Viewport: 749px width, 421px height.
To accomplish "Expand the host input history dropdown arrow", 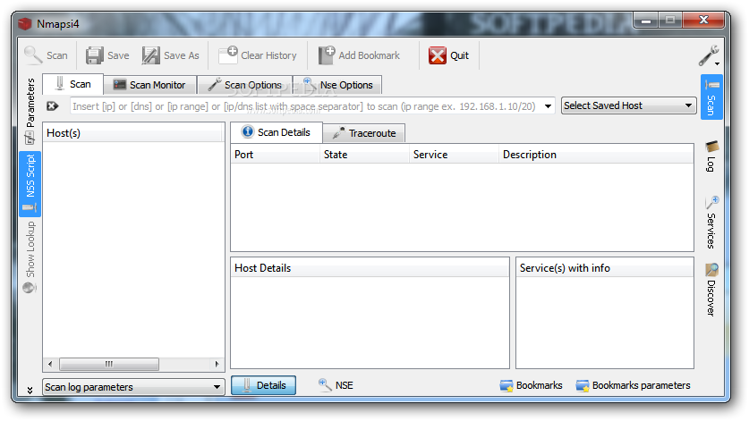I will click(x=549, y=106).
